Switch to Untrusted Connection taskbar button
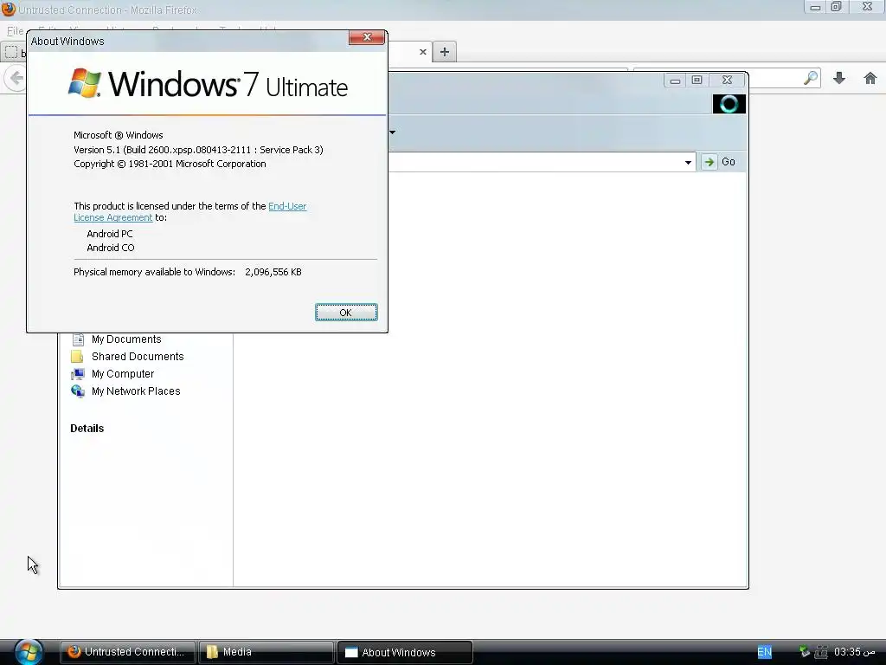886x665 pixels. [128, 652]
